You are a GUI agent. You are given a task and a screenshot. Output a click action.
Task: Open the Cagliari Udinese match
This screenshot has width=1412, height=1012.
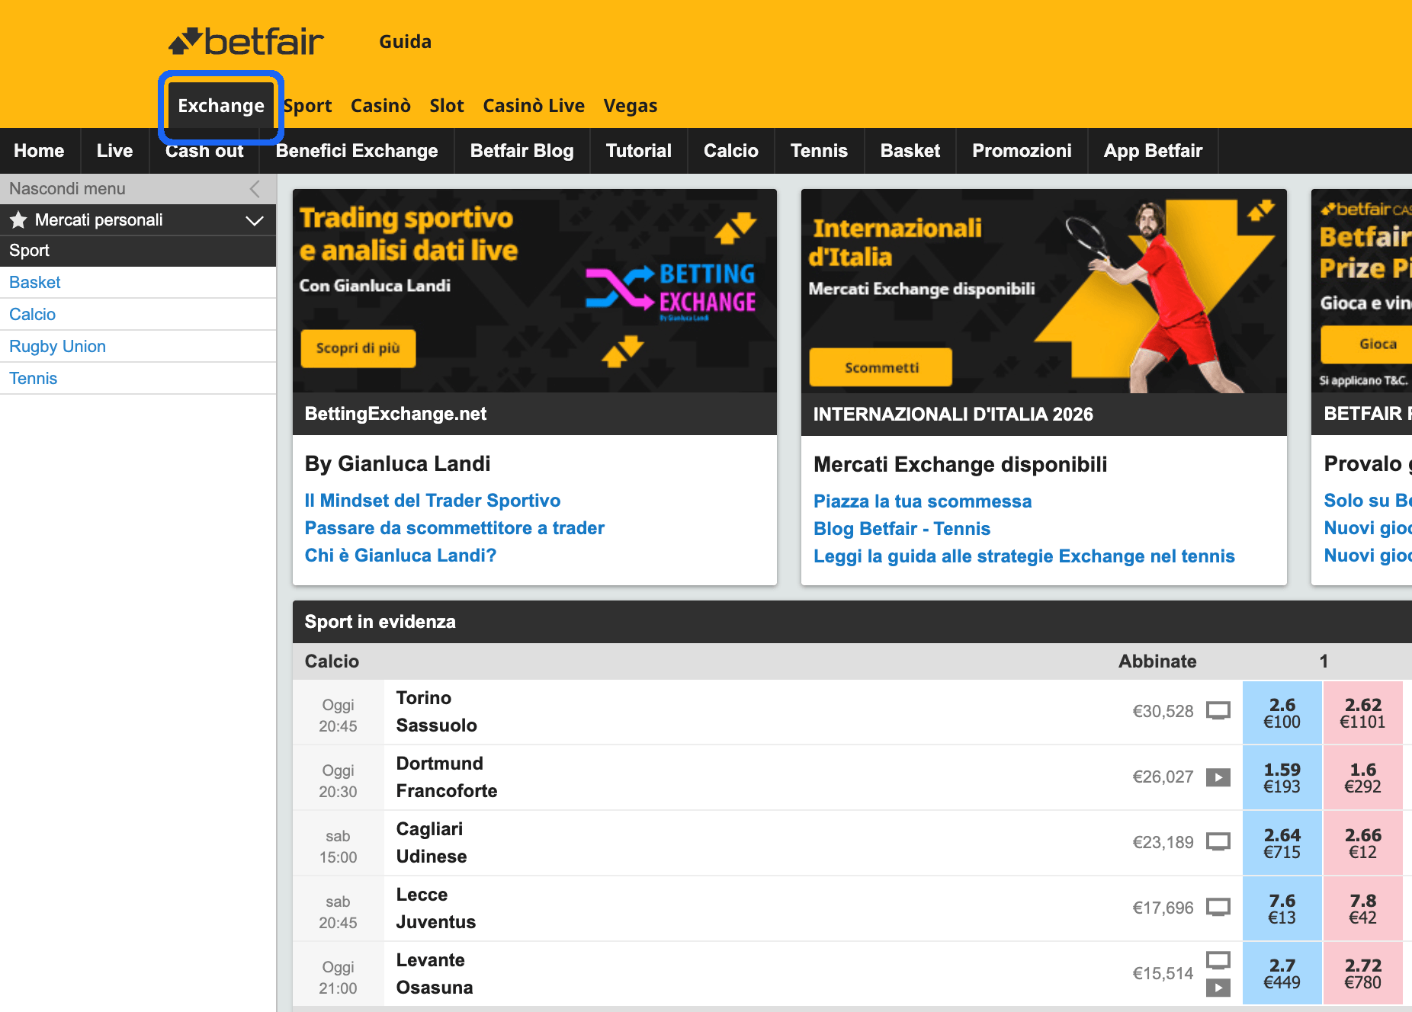point(431,843)
